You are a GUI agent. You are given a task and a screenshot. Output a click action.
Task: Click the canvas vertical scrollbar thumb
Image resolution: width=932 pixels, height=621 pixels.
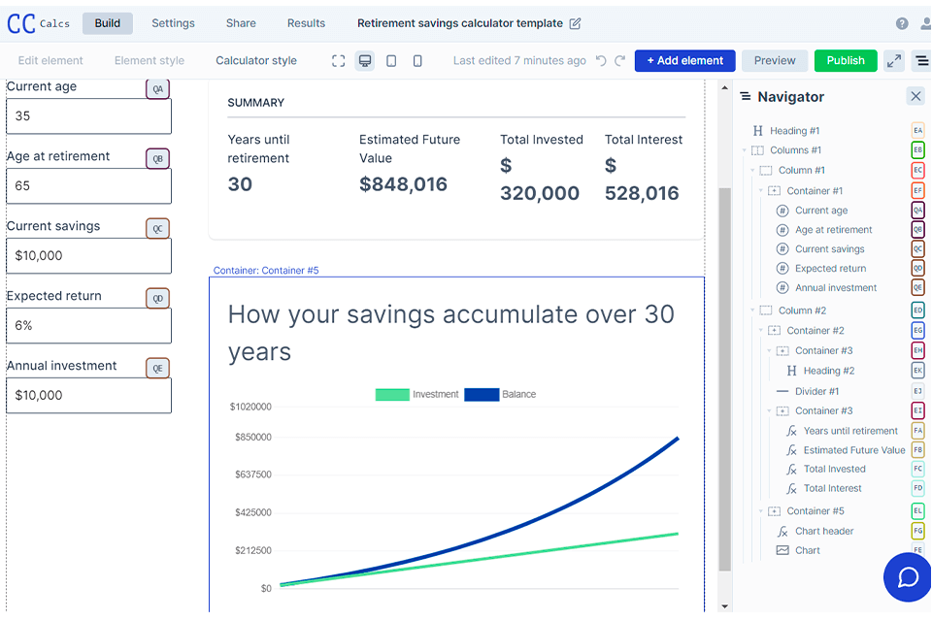(x=724, y=379)
